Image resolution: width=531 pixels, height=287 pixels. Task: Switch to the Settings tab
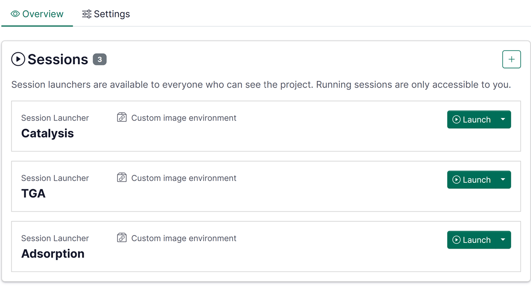tap(106, 14)
